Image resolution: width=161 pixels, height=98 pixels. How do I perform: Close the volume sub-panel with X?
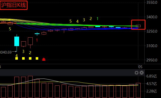pos(142,73)
